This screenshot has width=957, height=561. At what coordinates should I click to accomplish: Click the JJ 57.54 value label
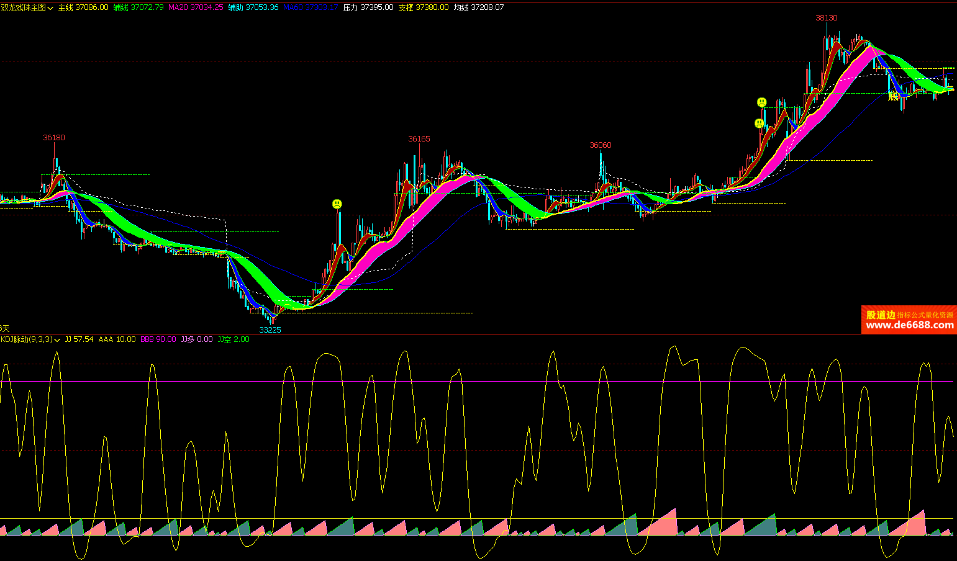point(79,339)
